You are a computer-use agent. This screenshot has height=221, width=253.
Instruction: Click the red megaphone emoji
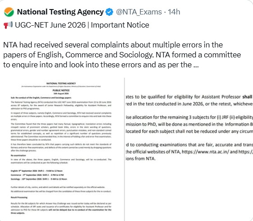point(8,25)
